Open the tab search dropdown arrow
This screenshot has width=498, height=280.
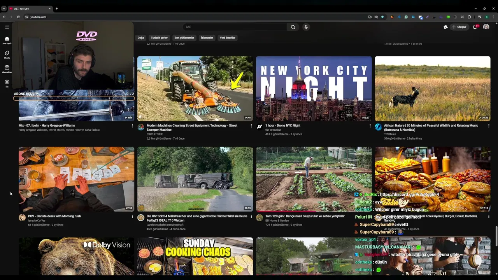tap(4, 9)
